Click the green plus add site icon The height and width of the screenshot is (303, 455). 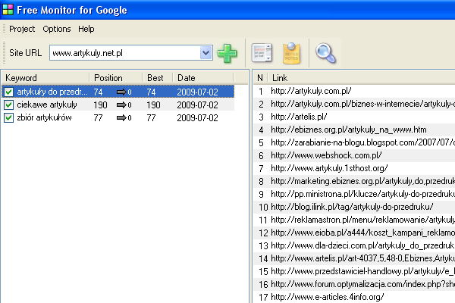[227, 53]
